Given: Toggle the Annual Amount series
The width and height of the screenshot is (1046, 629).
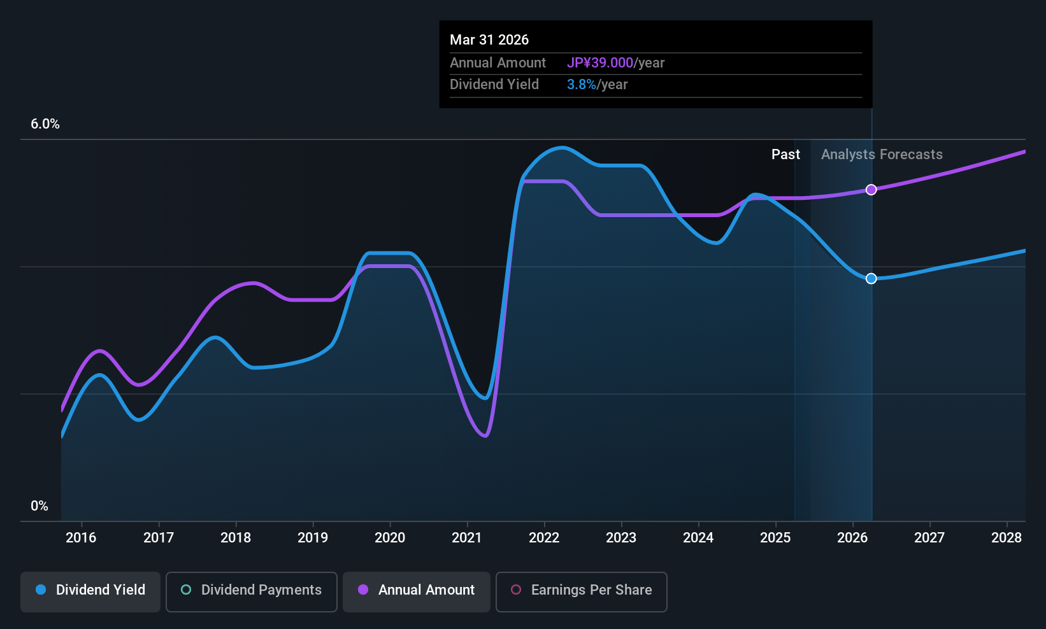Looking at the screenshot, I should [x=417, y=591].
